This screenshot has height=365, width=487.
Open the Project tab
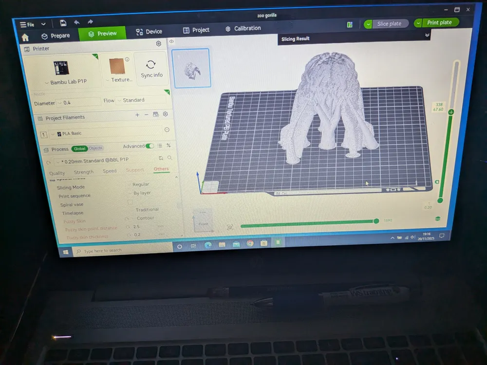coord(196,30)
